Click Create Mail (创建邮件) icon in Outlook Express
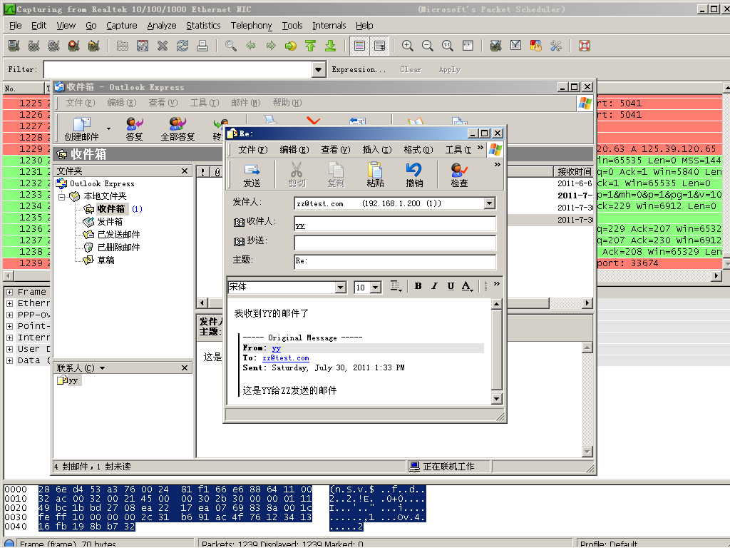This screenshot has height=548, width=730. 81,128
